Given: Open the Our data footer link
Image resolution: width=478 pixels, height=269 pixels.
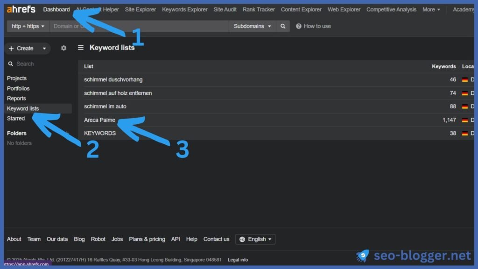Looking at the screenshot, I should point(57,240).
